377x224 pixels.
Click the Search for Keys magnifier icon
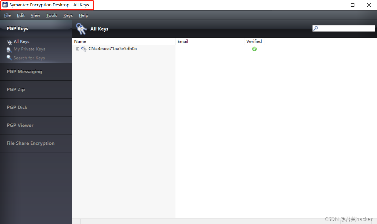pos(9,58)
